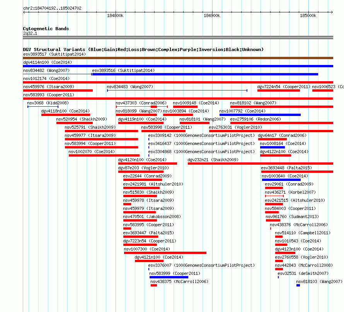This screenshot has height=312, width=344.
Task: Open esv2421981 (Altshuler2010) variant
Action: click(141, 188)
